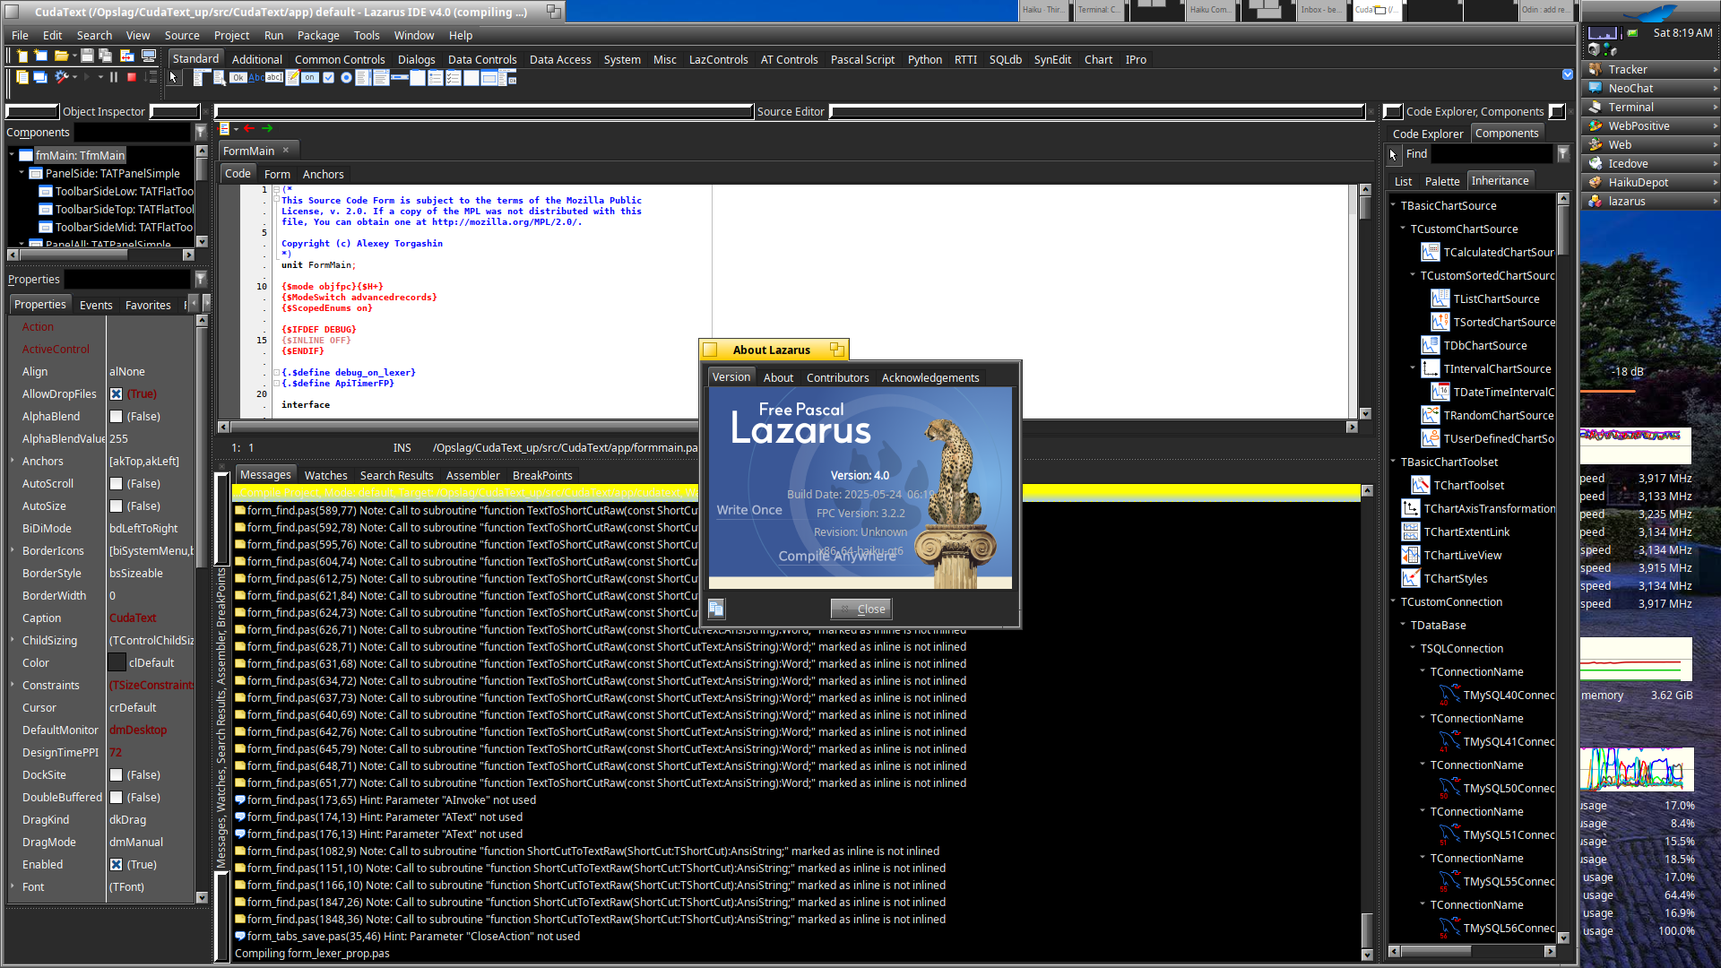This screenshot has height=968, width=1721.
Task: Click copy version info icon in About dialog
Action: (x=716, y=609)
